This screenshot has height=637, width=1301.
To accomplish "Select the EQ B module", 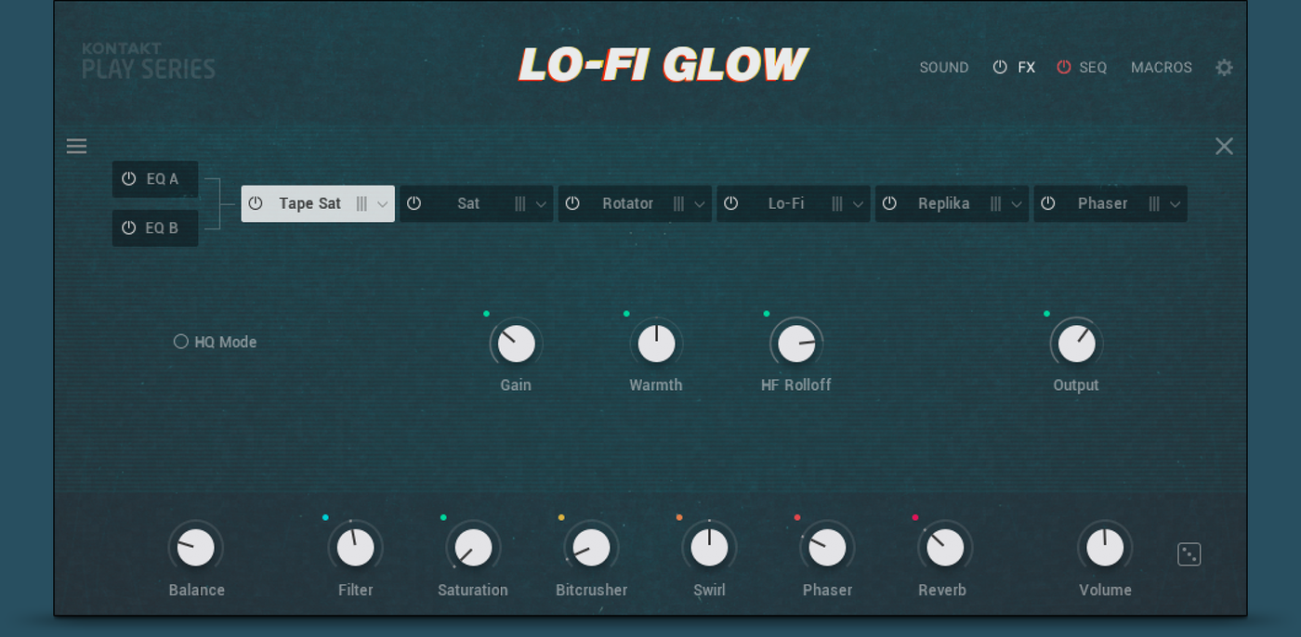I will [155, 228].
